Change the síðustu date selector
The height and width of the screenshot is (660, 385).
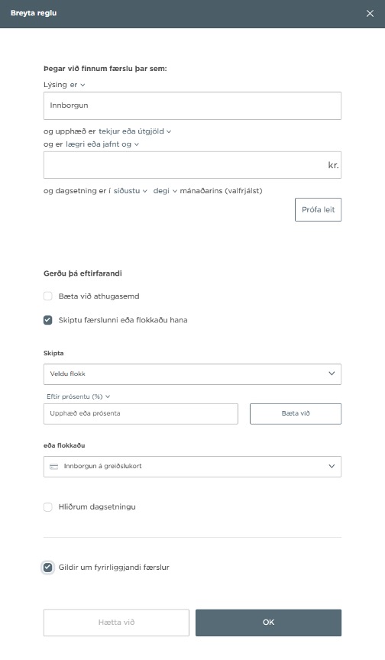point(131,191)
